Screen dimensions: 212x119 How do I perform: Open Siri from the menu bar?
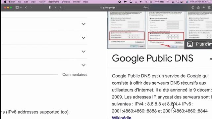[187, 2]
